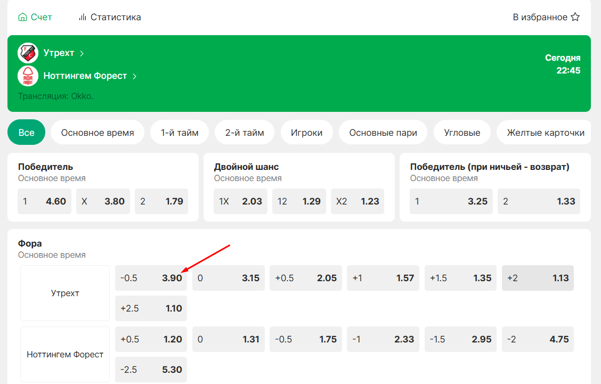The width and height of the screenshot is (601, 384).
Task: Show the Игроки markets tab
Action: click(306, 133)
